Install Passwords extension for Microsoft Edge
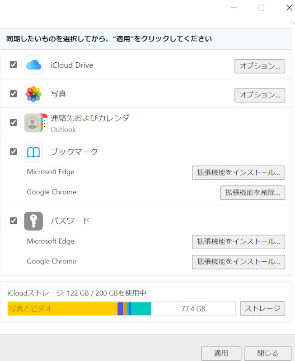 click(239, 241)
